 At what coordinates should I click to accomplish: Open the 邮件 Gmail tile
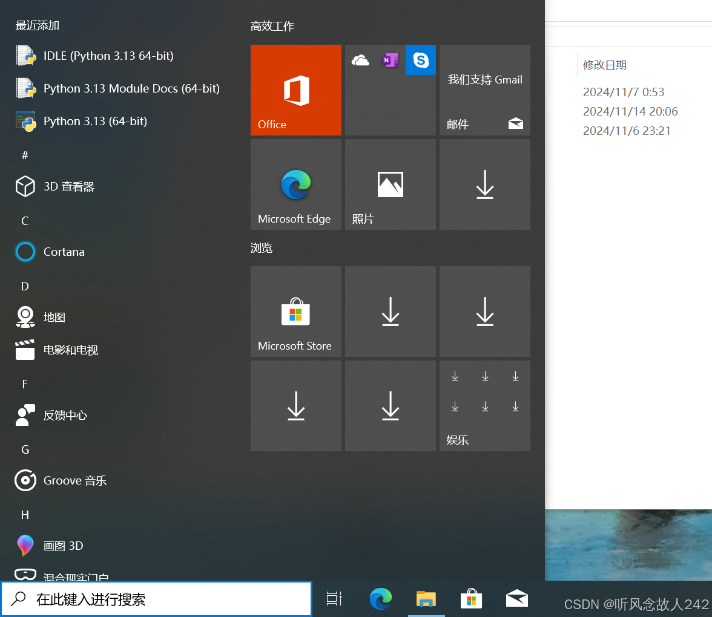pos(484,90)
